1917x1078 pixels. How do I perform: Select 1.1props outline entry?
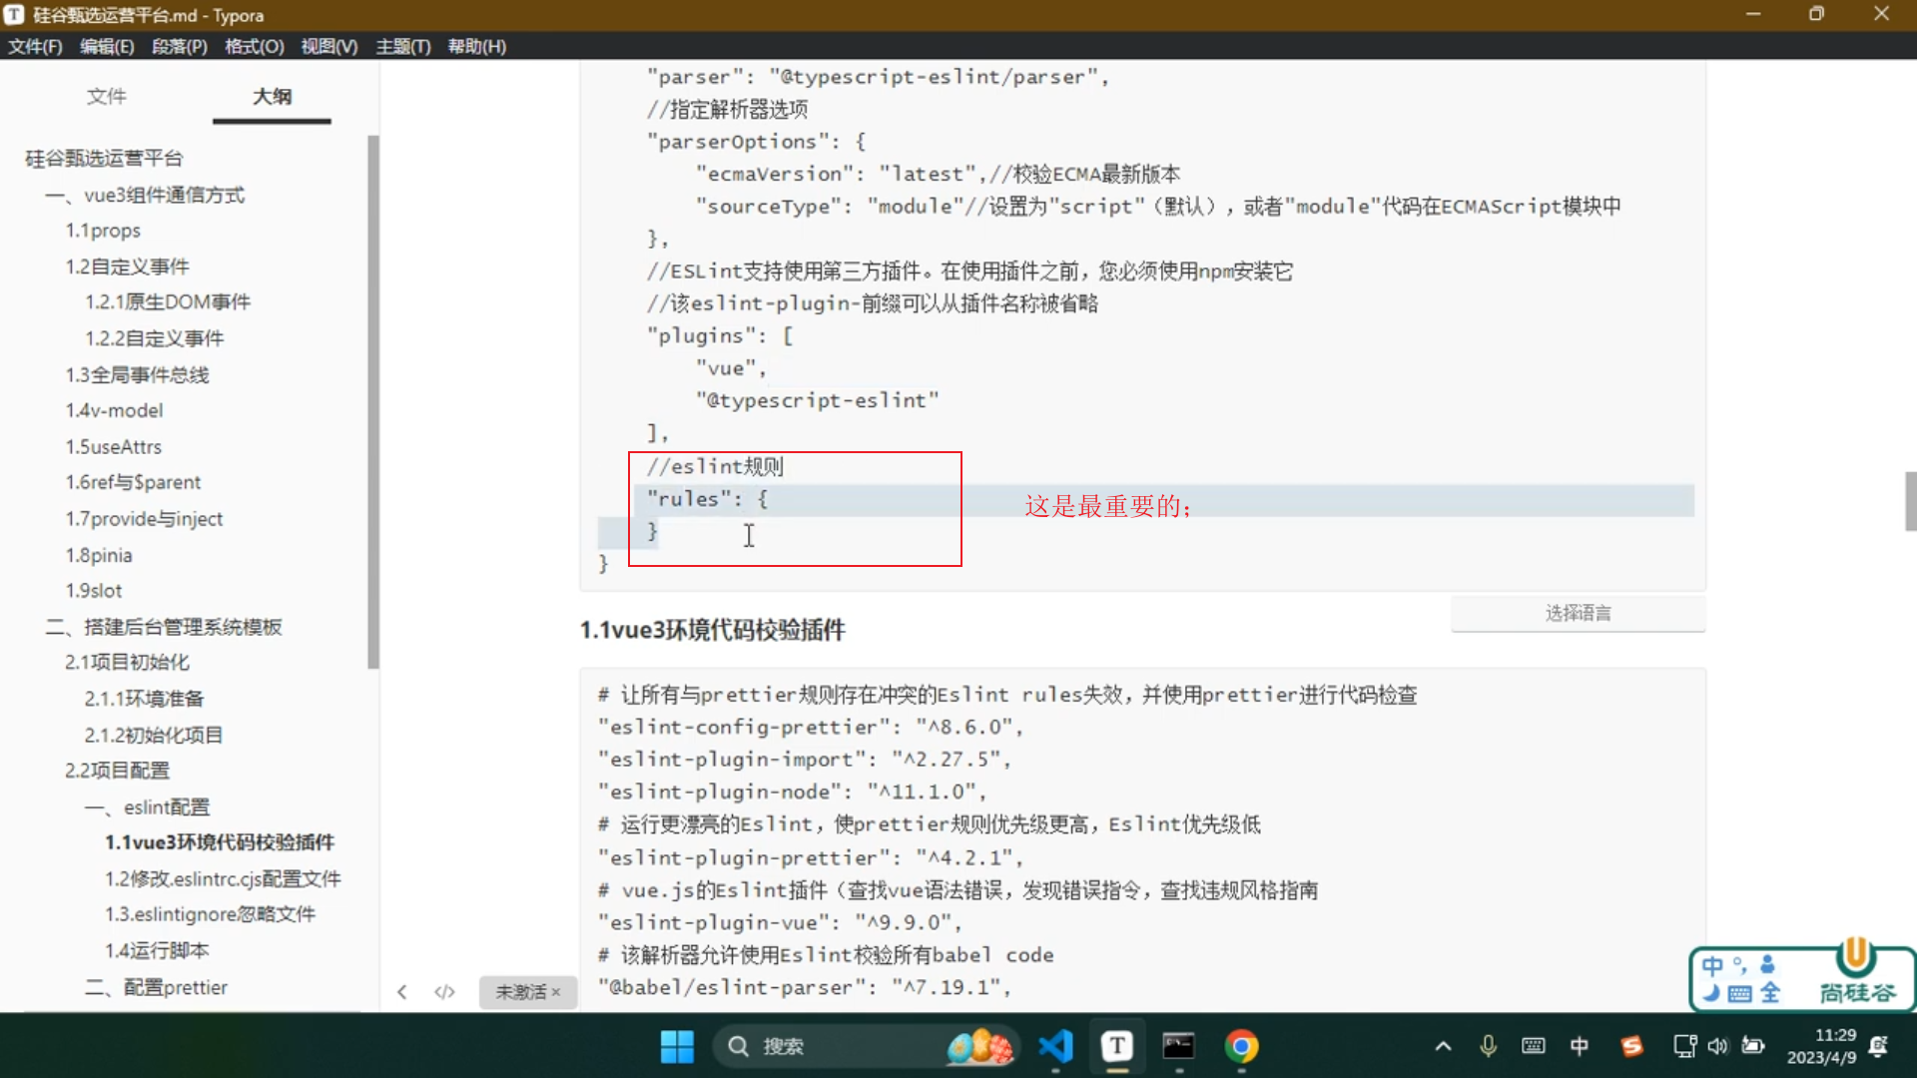tap(103, 231)
